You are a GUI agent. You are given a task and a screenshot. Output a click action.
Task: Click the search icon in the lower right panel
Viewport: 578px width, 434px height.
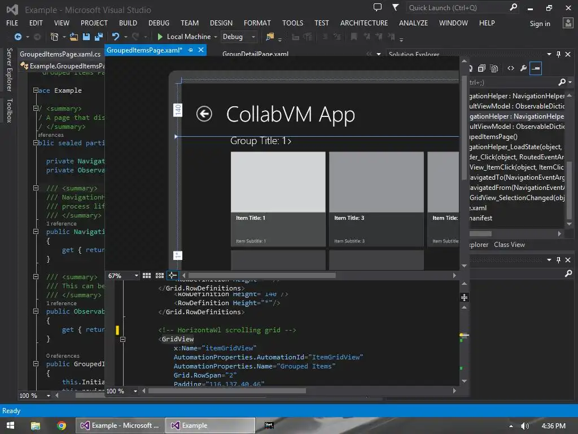tap(568, 273)
